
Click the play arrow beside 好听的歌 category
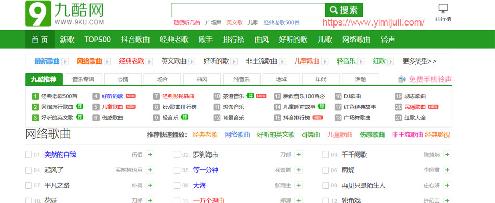point(234,61)
